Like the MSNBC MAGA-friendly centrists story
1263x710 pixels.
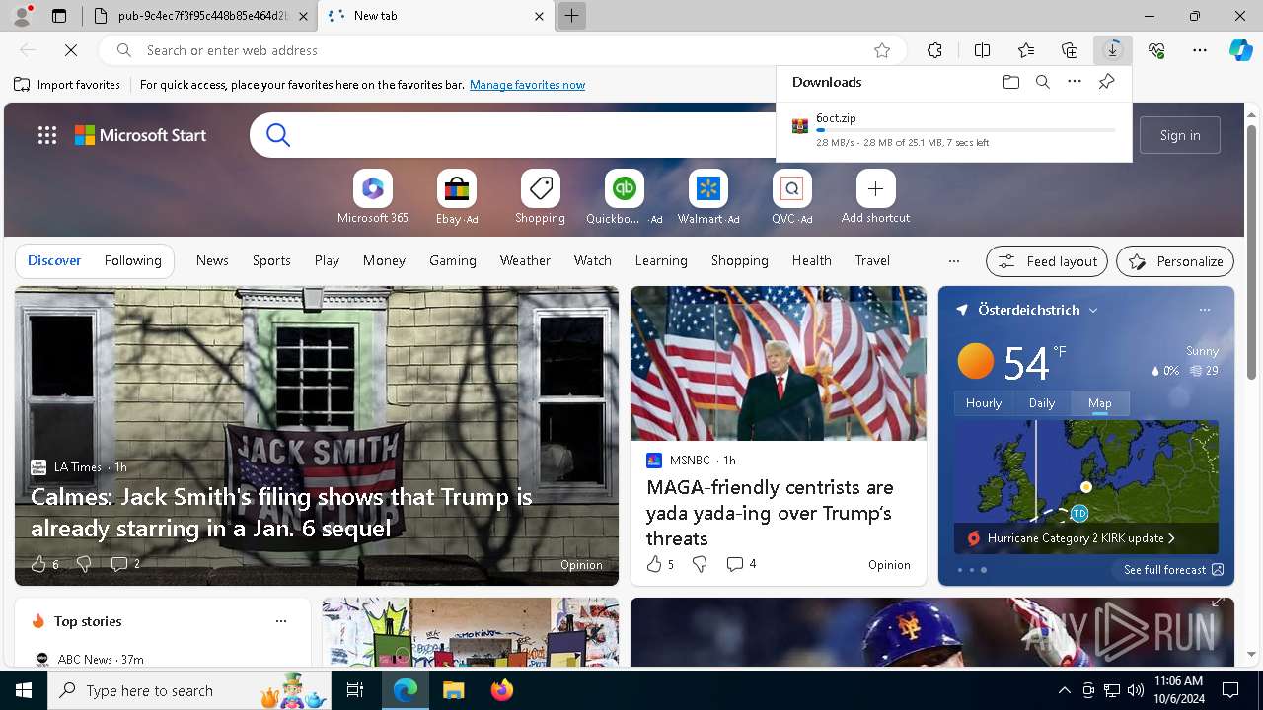coord(653,564)
